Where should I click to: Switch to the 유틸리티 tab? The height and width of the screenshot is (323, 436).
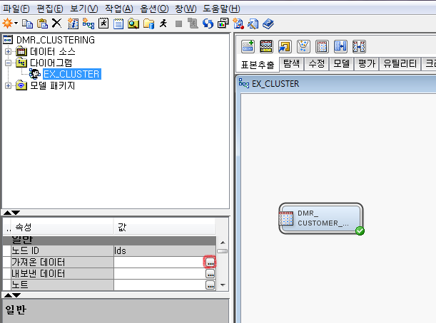[x=400, y=64]
